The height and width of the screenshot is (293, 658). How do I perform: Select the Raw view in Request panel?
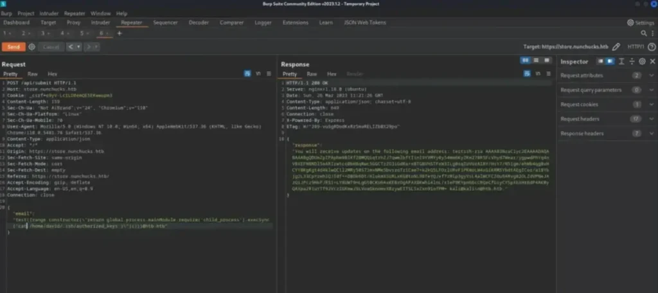tap(32, 74)
